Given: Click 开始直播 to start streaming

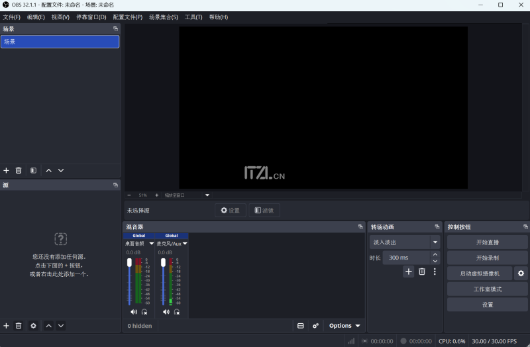Looking at the screenshot, I should [x=488, y=242].
